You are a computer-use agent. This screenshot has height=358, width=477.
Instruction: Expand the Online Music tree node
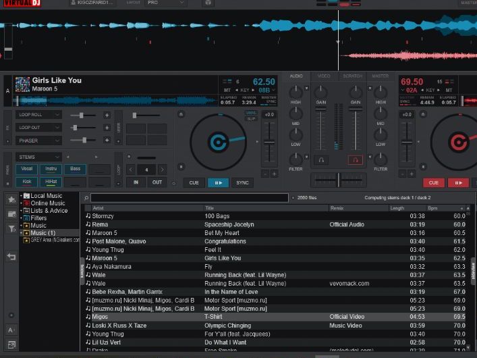click(x=21, y=203)
